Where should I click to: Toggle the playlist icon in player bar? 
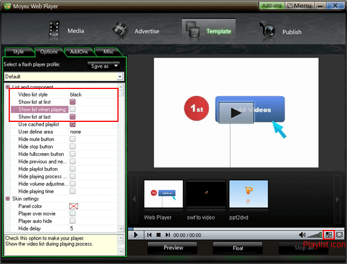click(x=329, y=235)
